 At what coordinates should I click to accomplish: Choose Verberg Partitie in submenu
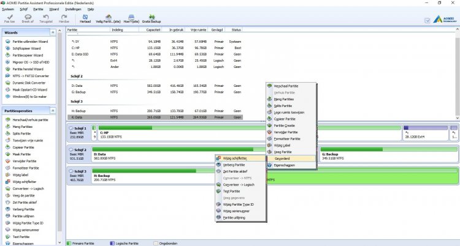click(x=240, y=165)
